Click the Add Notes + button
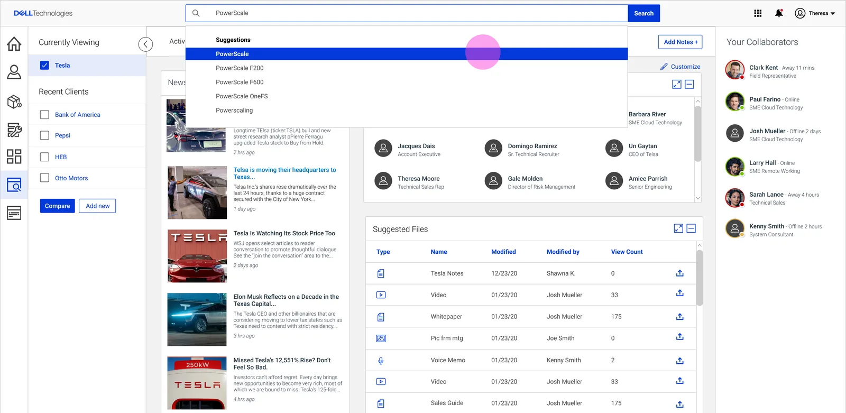Image resolution: width=846 pixels, height=413 pixels. [681, 42]
